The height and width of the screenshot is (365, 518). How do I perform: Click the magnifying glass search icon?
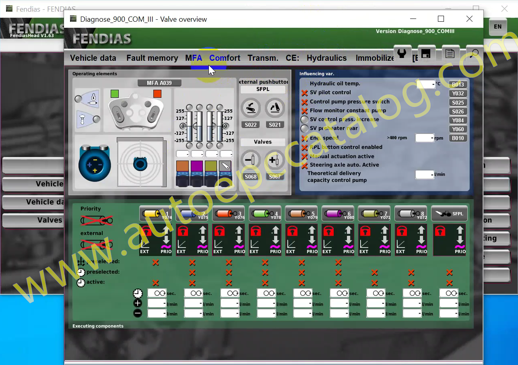tap(474, 53)
